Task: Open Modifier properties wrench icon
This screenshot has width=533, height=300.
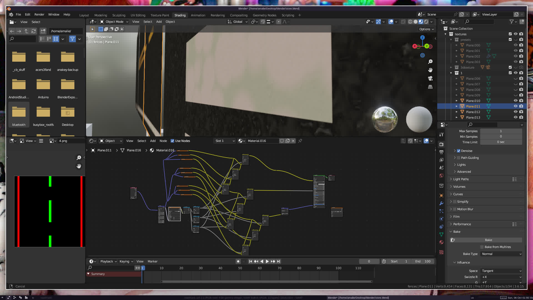Action: coord(441,203)
